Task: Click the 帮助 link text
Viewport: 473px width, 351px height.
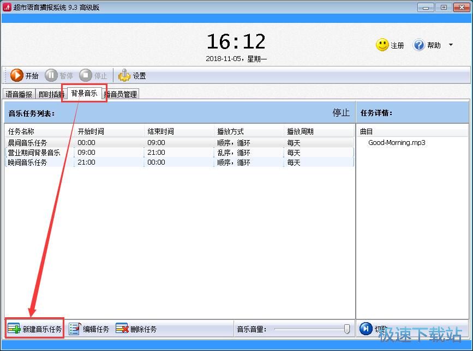Action: 434,45
